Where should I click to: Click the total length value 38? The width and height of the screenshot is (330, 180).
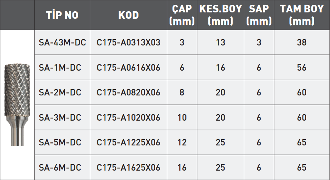pyautogui.click(x=302, y=42)
